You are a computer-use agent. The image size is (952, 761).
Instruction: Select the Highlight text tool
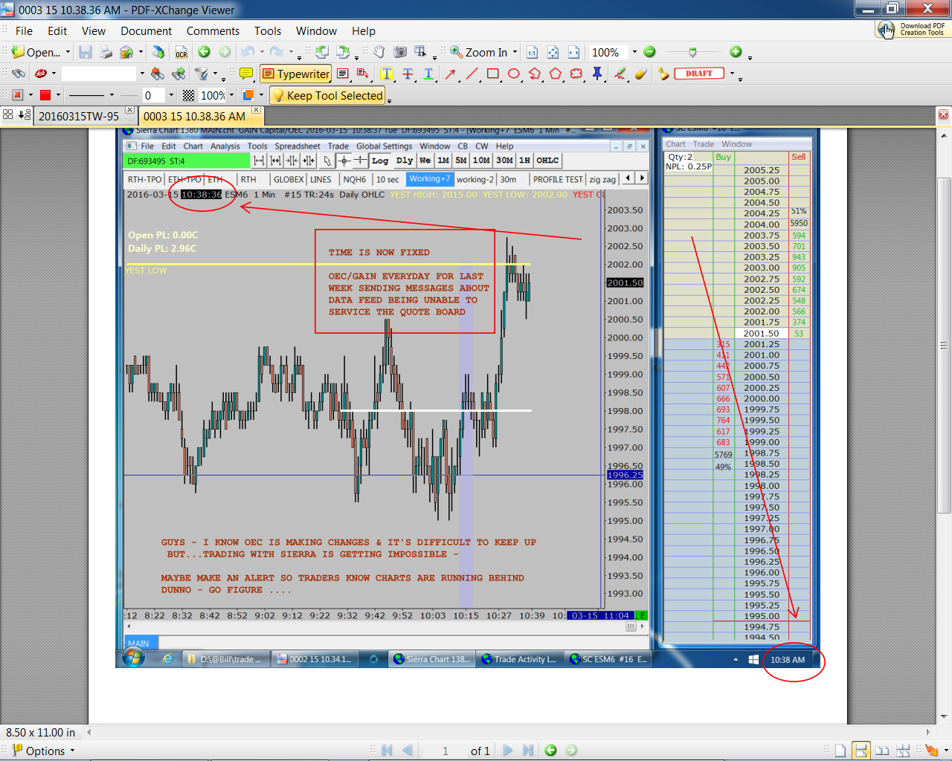[387, 74]
